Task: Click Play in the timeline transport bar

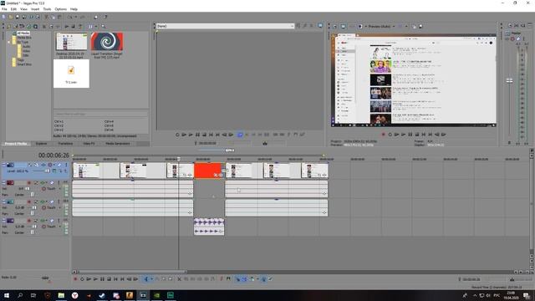Action: (95, 279)
